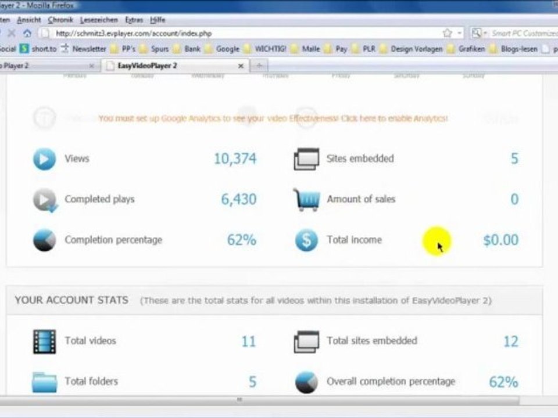The height and width of the screenshot is (418, 558).
Task: Open the Blogs-lesen bookmark folder
Action: (513, 49)
